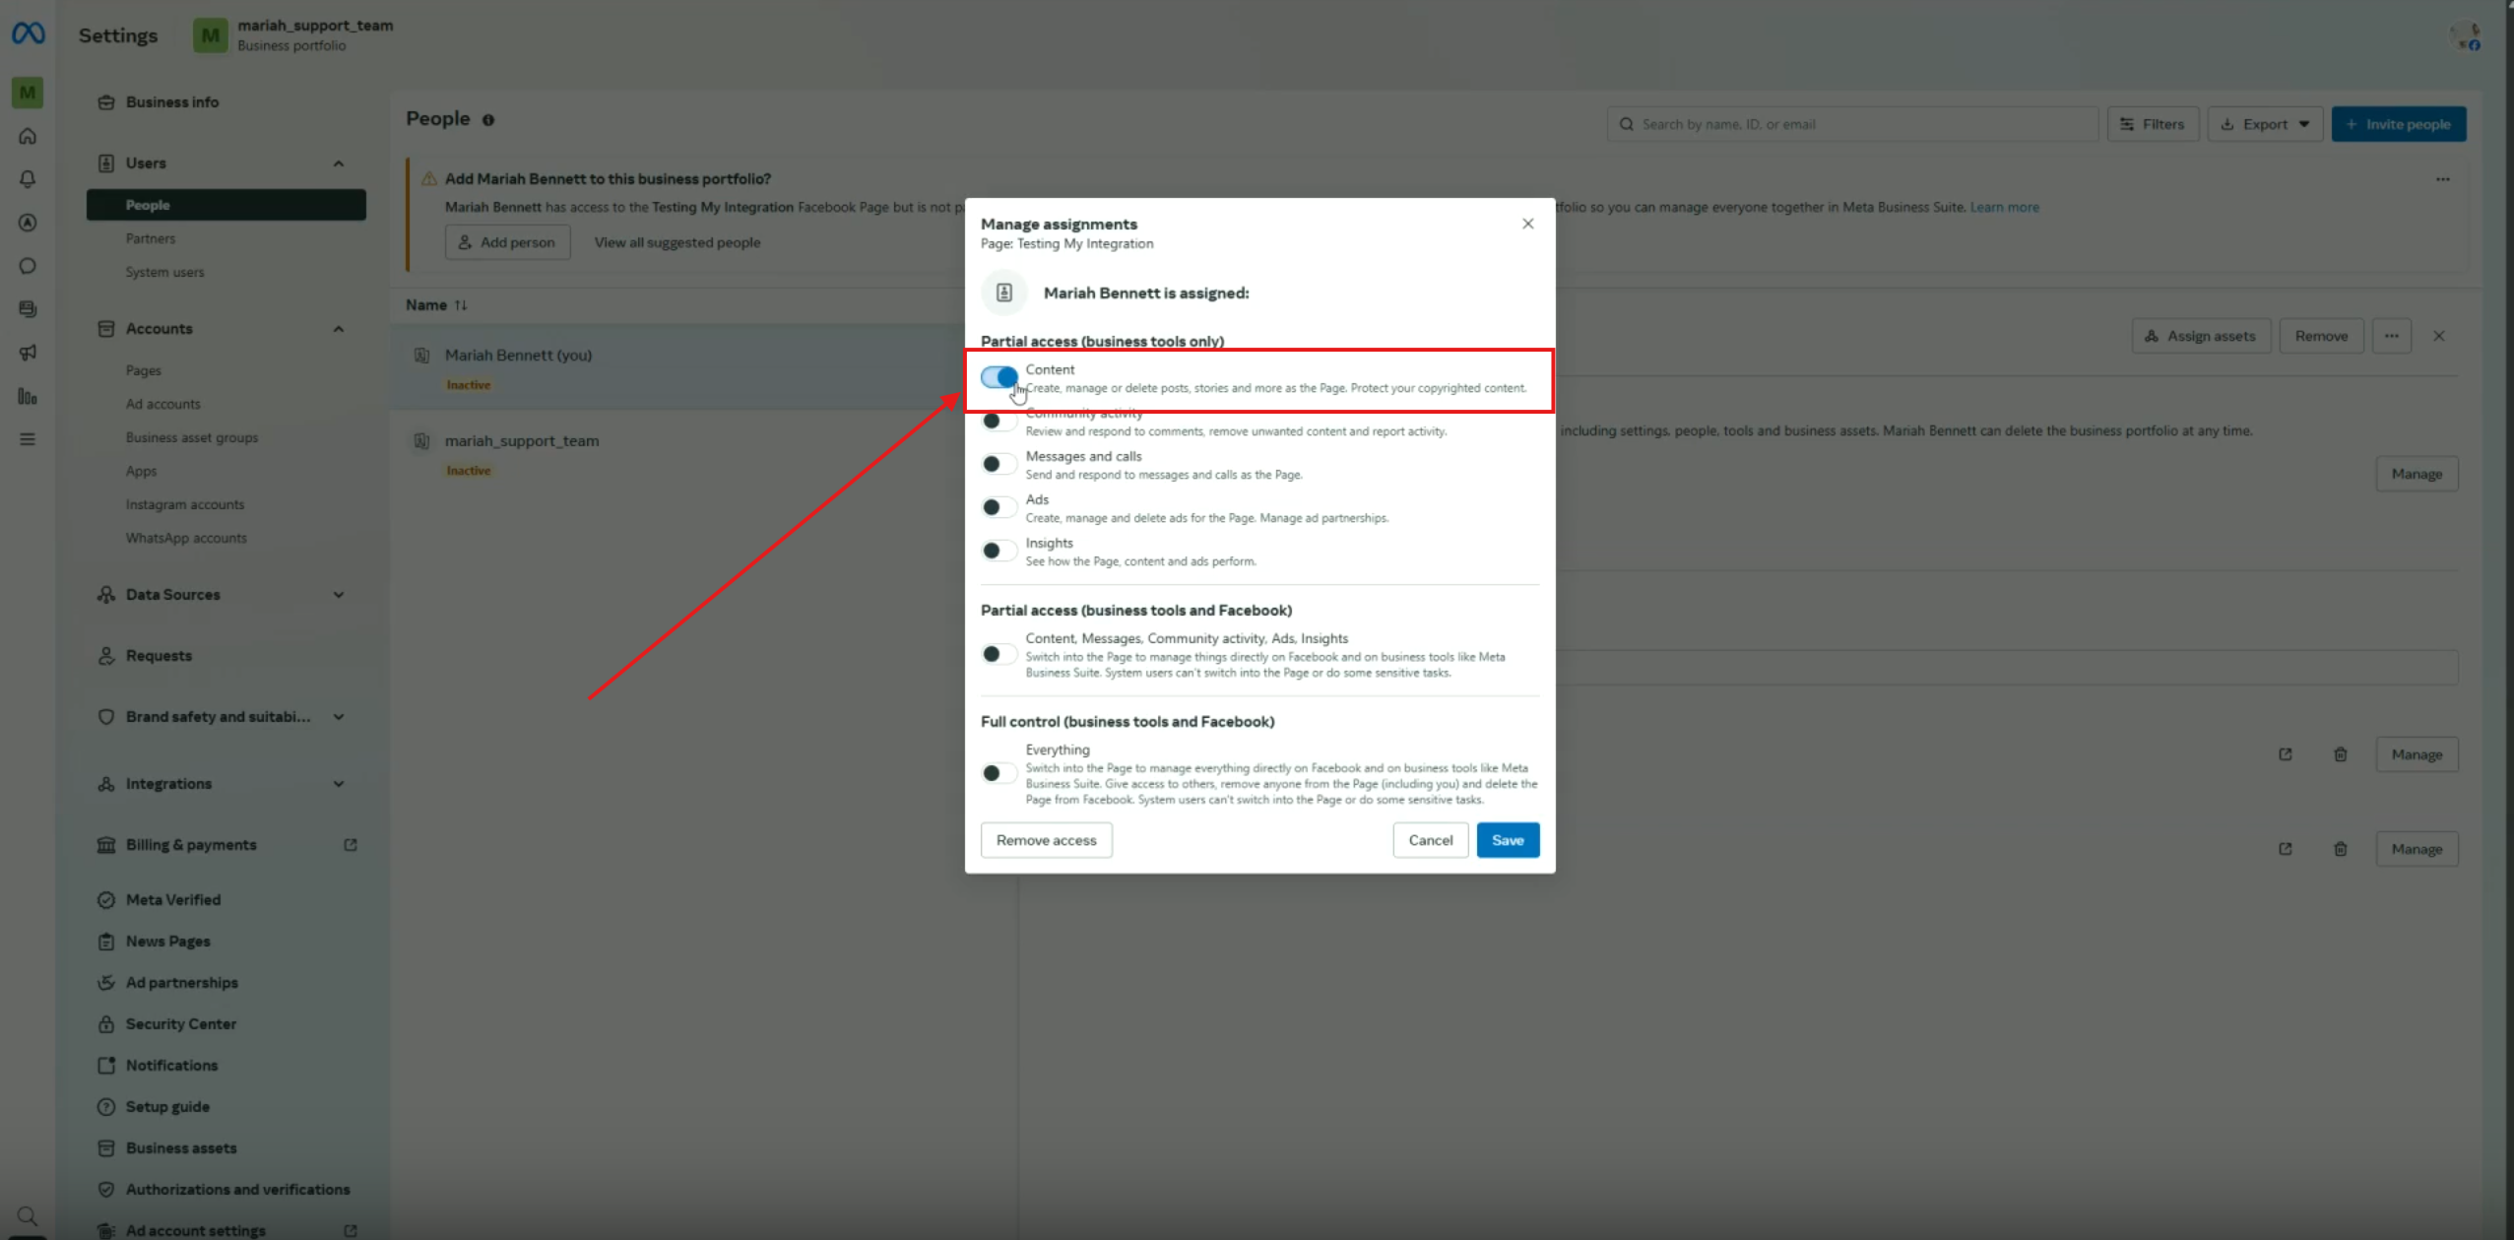Click the Remove button in side panel

pyautogui.click(x=2321, y=336)
